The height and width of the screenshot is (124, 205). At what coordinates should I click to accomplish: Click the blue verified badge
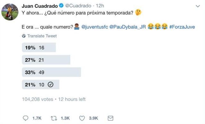[x=61, y=6]
